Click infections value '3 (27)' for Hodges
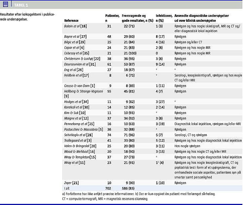This screenshot has width=243, height=205. pyautogui.click(x=160, y=102)
